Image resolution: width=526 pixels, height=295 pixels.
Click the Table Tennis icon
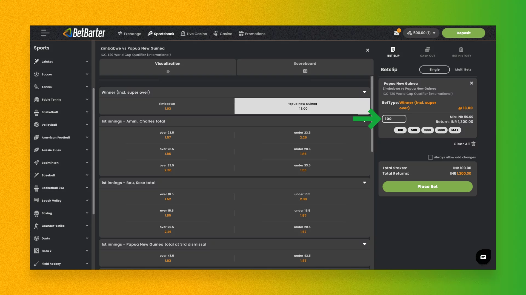[x=36, y=99]
